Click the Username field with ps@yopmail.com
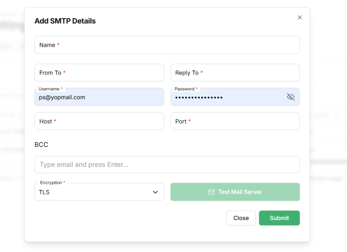The width and height of the screenshot is (347, 252). point(99,98)
